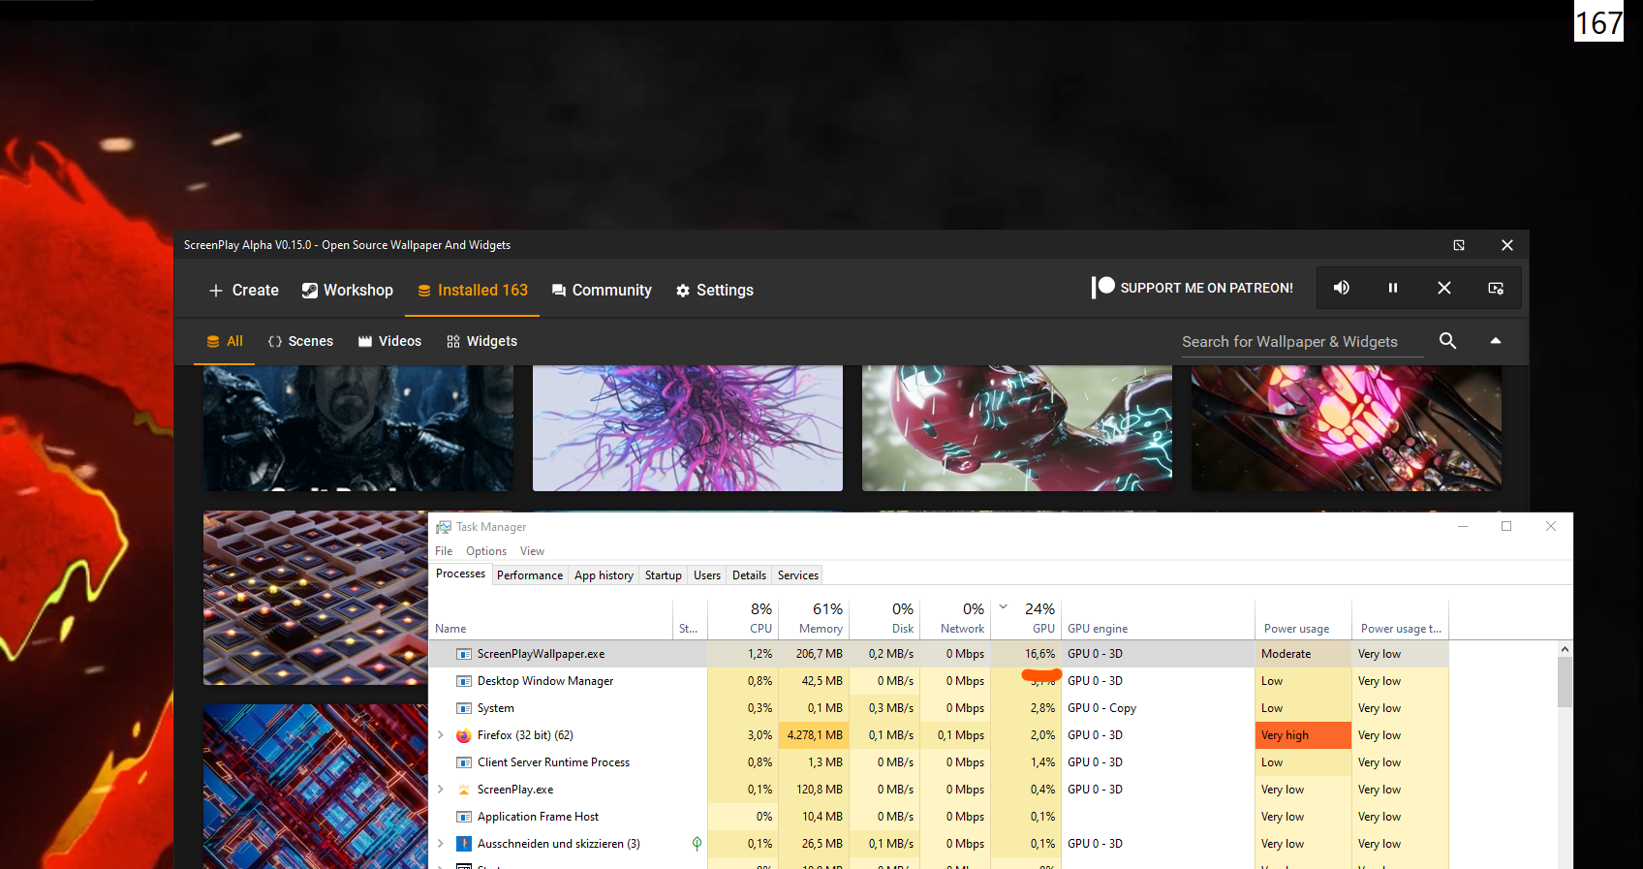Image resolution: width=1643 pixels, height=869 pixels.
Task: Select the bearded warrior wallpaper thumbnail
Action: pos(358,428)
